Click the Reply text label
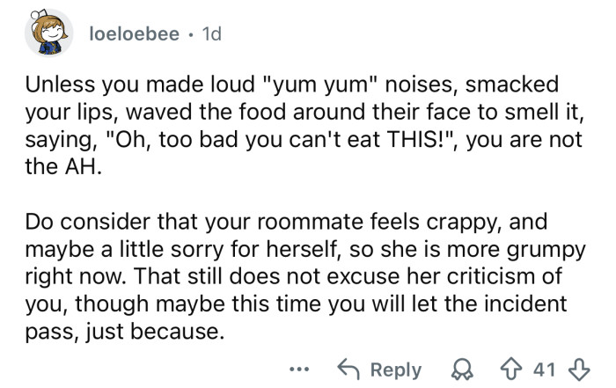This screenshot has width=616, height=388. [397, 370]
